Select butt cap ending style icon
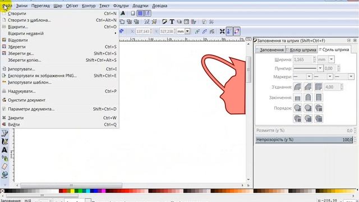Image resolution: width=359 pixels, height=202 pixels. pyautogui.click(x=297, y=98)
